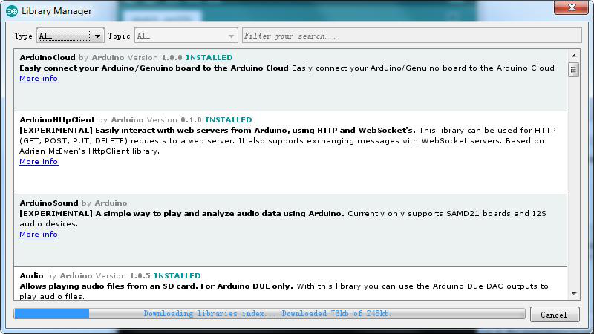Click INSTALLED label of Audio library

coord(177,275)
